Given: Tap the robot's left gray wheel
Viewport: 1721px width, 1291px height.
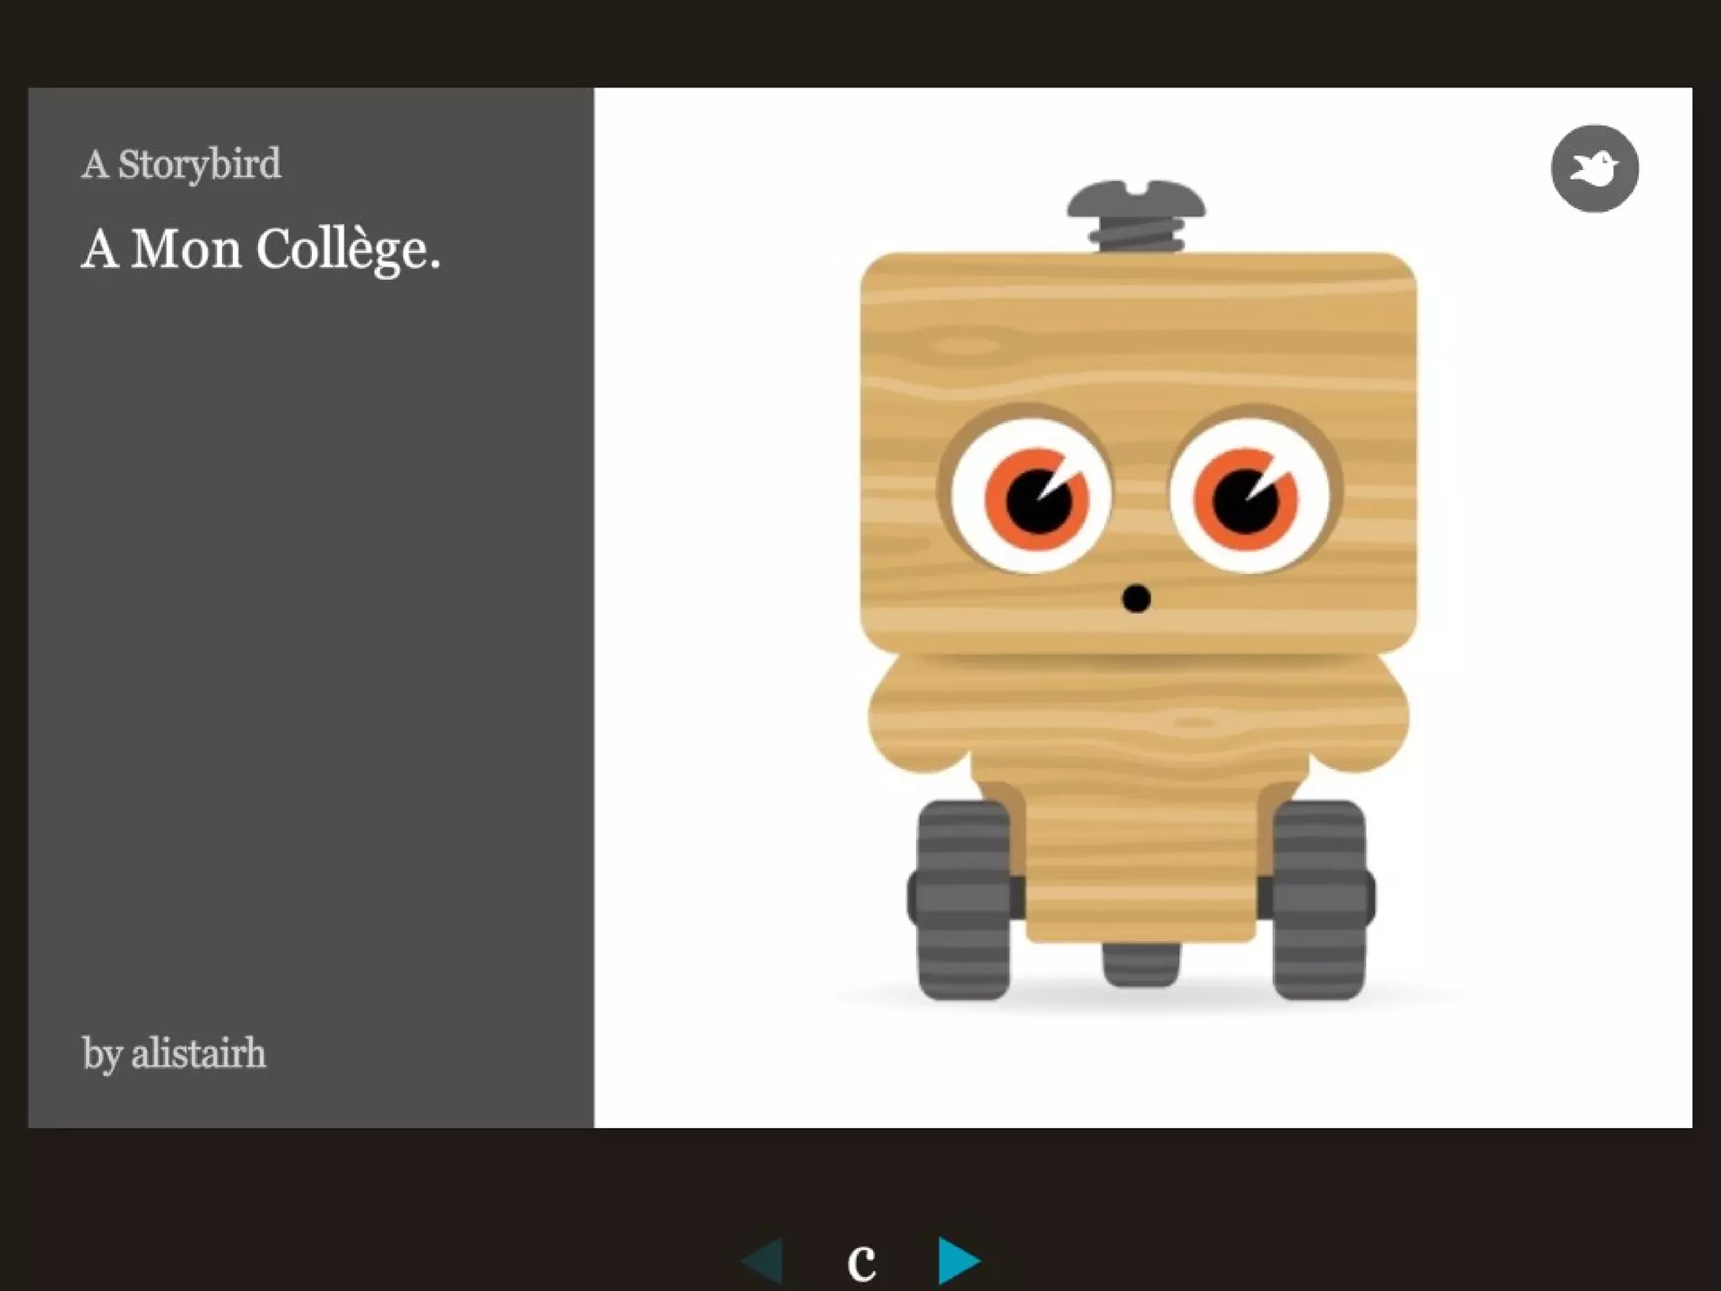Looking at the screenshot, I should pos(964,899).
